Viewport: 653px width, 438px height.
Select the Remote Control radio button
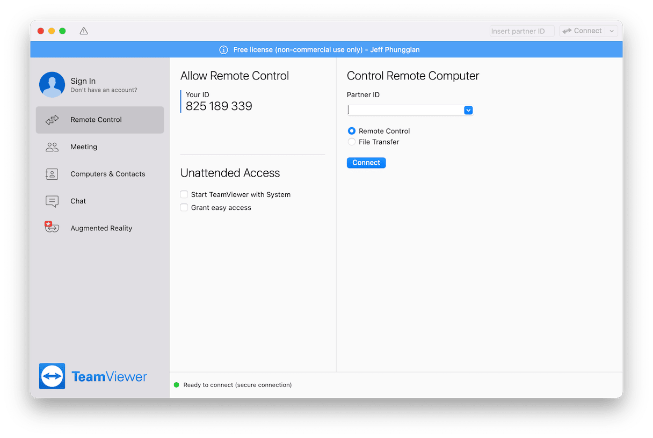[352, 131]
